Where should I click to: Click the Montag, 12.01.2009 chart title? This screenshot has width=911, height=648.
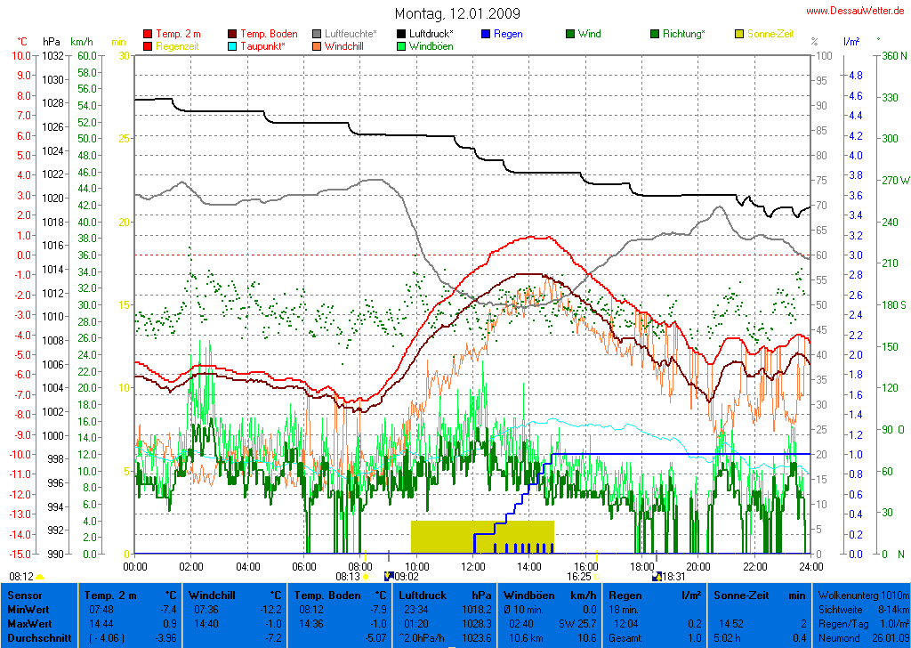[x=458, y=13]
